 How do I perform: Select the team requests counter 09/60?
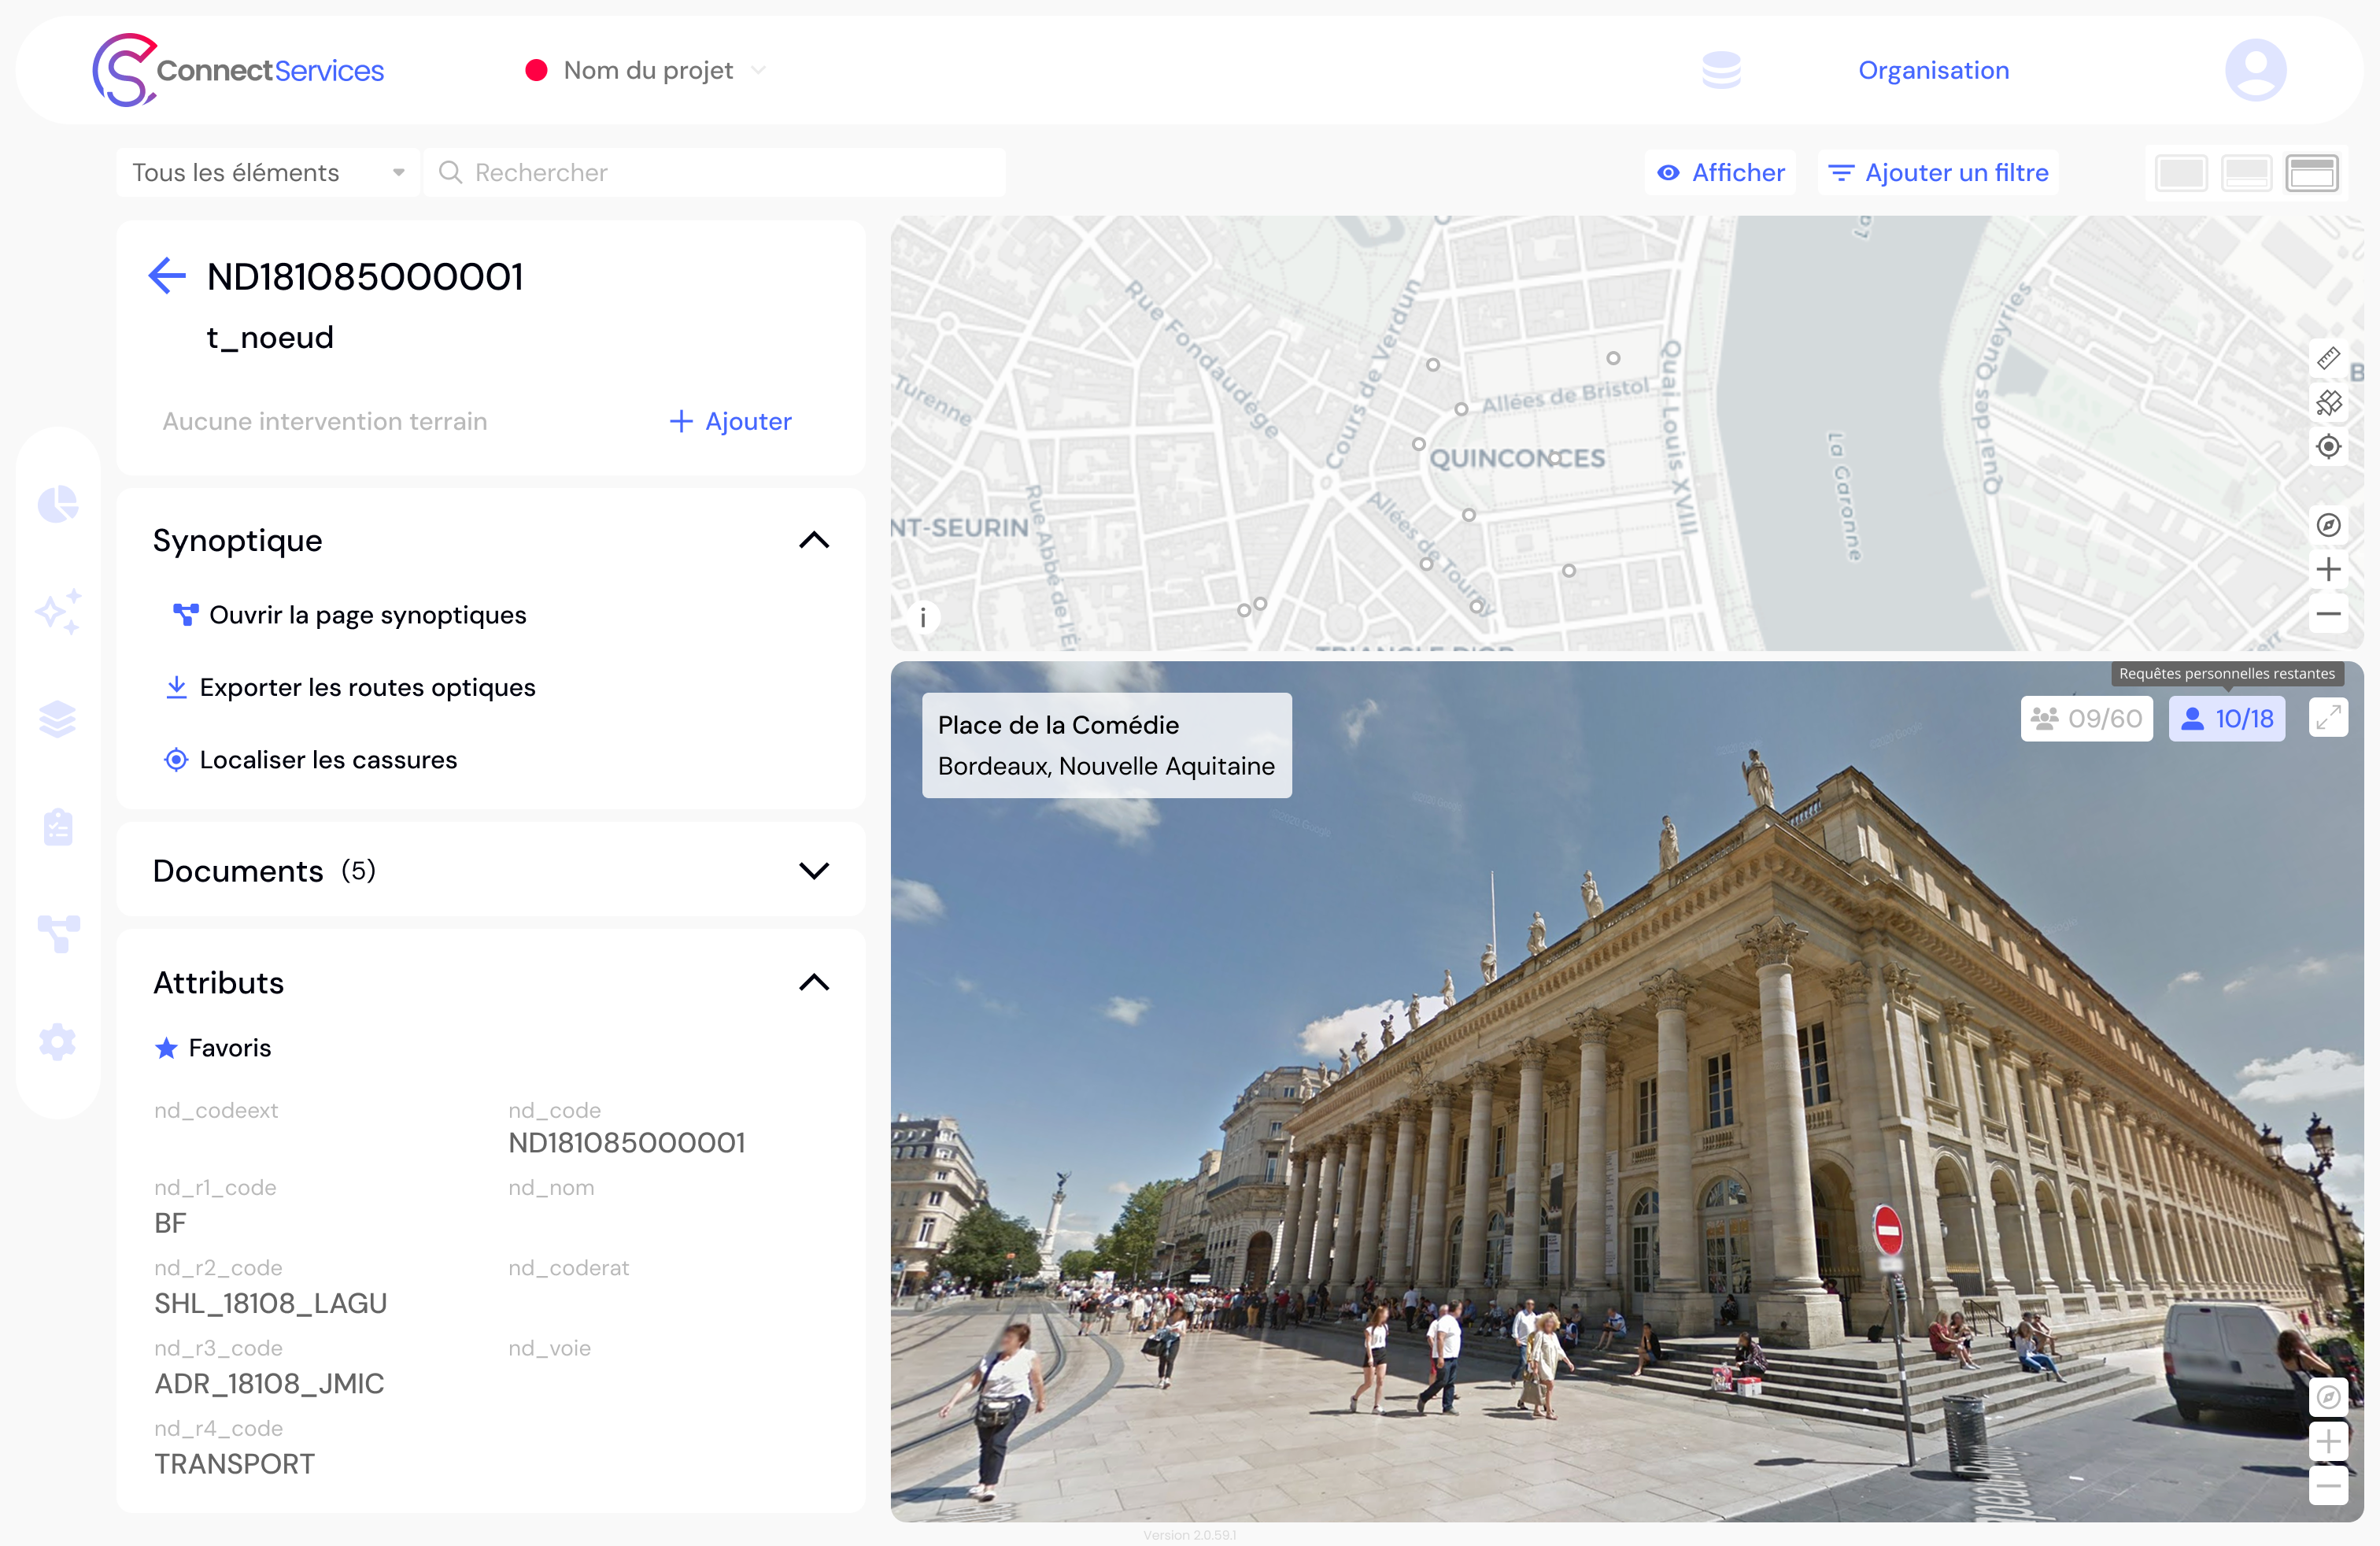point(2086,718)
